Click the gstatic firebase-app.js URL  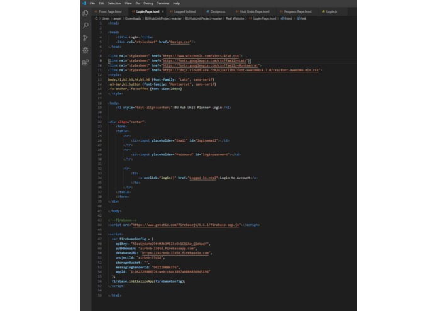pos(186,225)
